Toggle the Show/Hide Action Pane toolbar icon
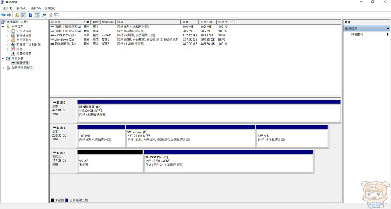This screenshot has width=391, height=209. [x=37, y=15]
